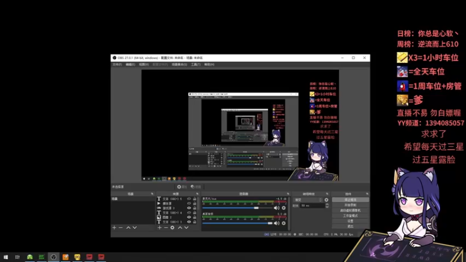Open the 渐变 transition dropdown
Viewport: 466px width, 262px height.
click(308, 200)
